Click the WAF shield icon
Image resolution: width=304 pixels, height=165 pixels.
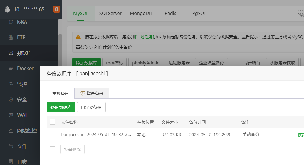11,115
